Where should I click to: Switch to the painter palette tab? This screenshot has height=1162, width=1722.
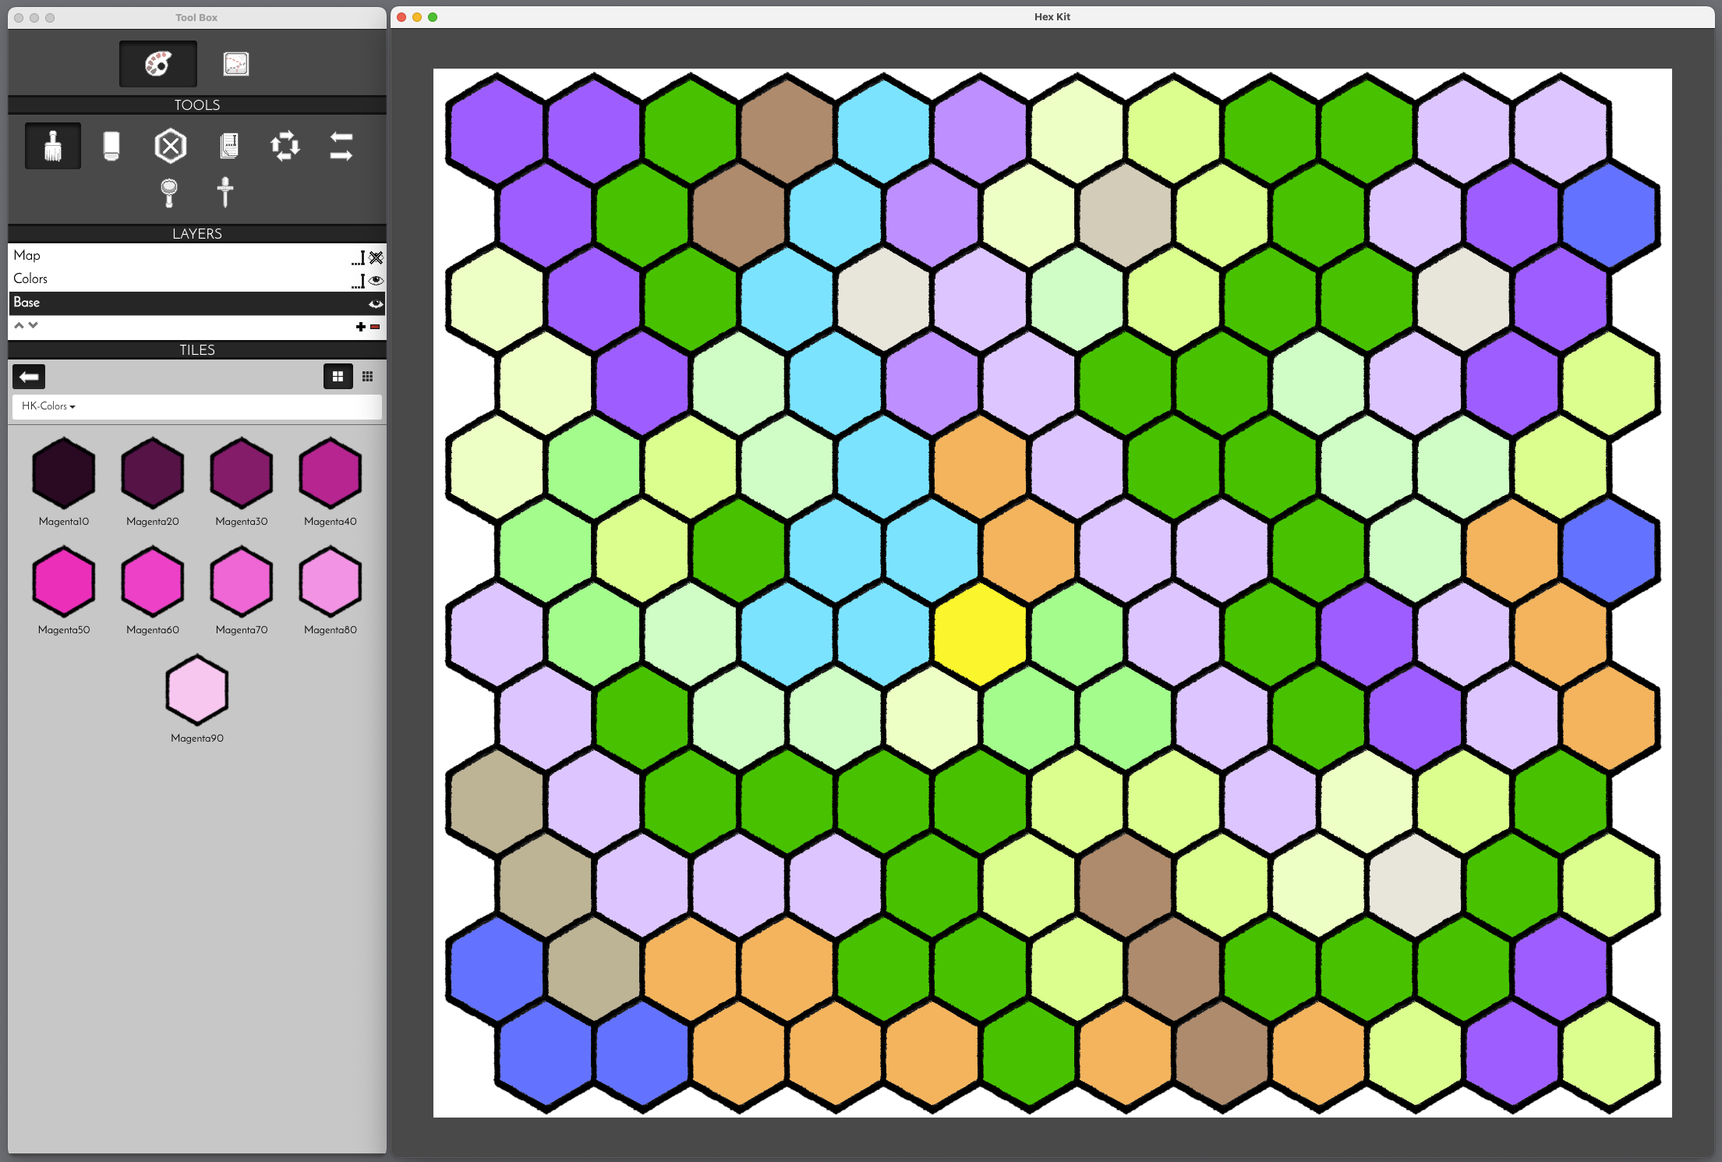coord(158,64)
